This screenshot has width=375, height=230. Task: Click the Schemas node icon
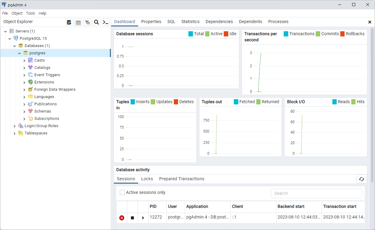tap(30, 111)
